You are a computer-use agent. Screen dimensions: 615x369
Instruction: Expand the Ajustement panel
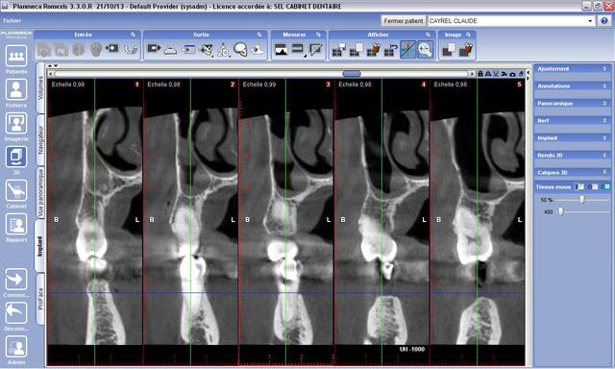(x=573, y=68)
